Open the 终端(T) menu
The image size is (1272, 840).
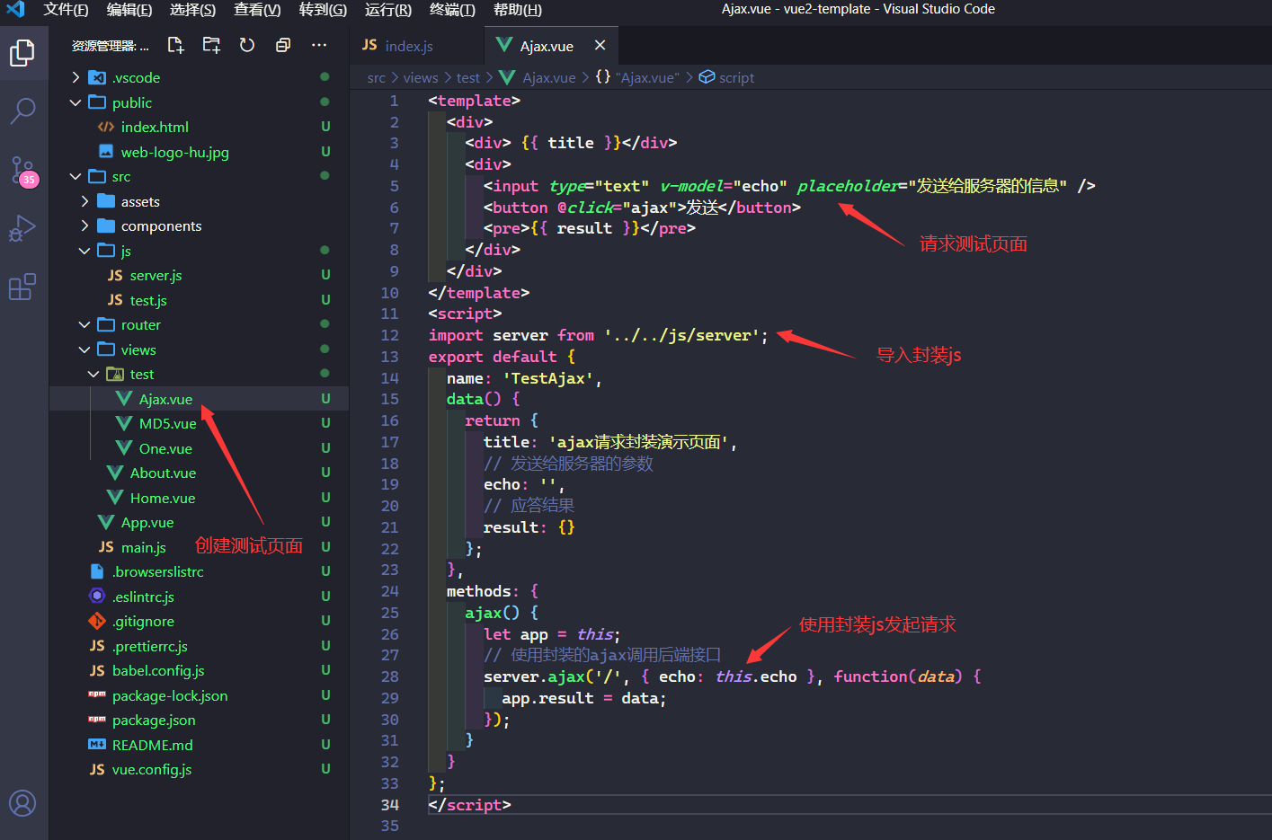pos(451,10)
